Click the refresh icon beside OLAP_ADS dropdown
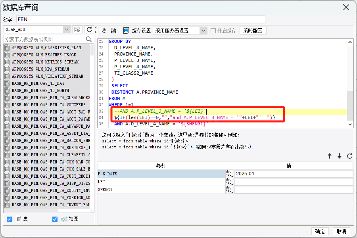Image resolution: width=357 pixels, height=238 pixels. [89, 29]
